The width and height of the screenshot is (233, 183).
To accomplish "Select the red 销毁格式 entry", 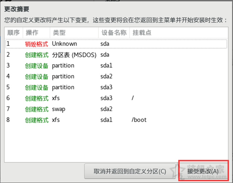I will 36,44.
